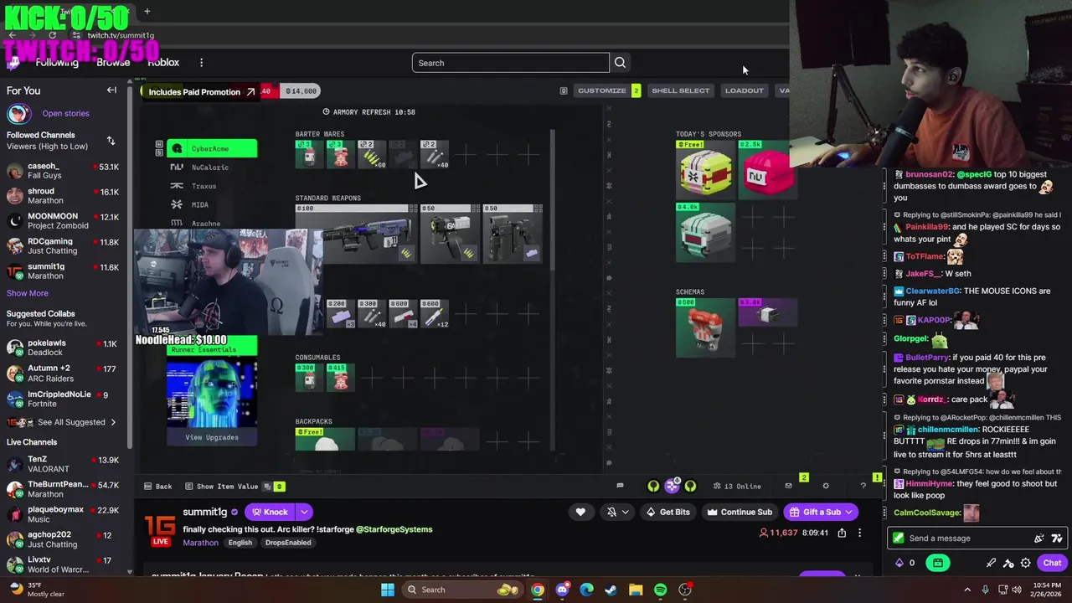This screenshot has width=1072, height=603.
Task: Go to the Following page
Action: (x=57, y=63)
